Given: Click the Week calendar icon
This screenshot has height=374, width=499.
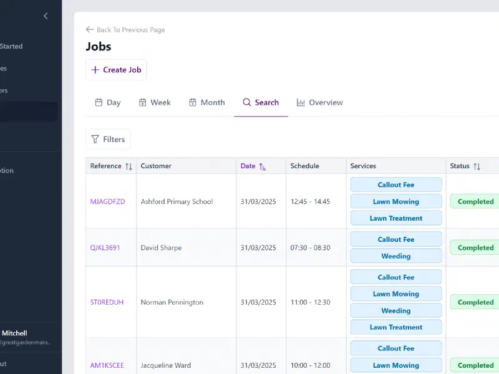Looking at the screenshot, I should pos(143,102).
